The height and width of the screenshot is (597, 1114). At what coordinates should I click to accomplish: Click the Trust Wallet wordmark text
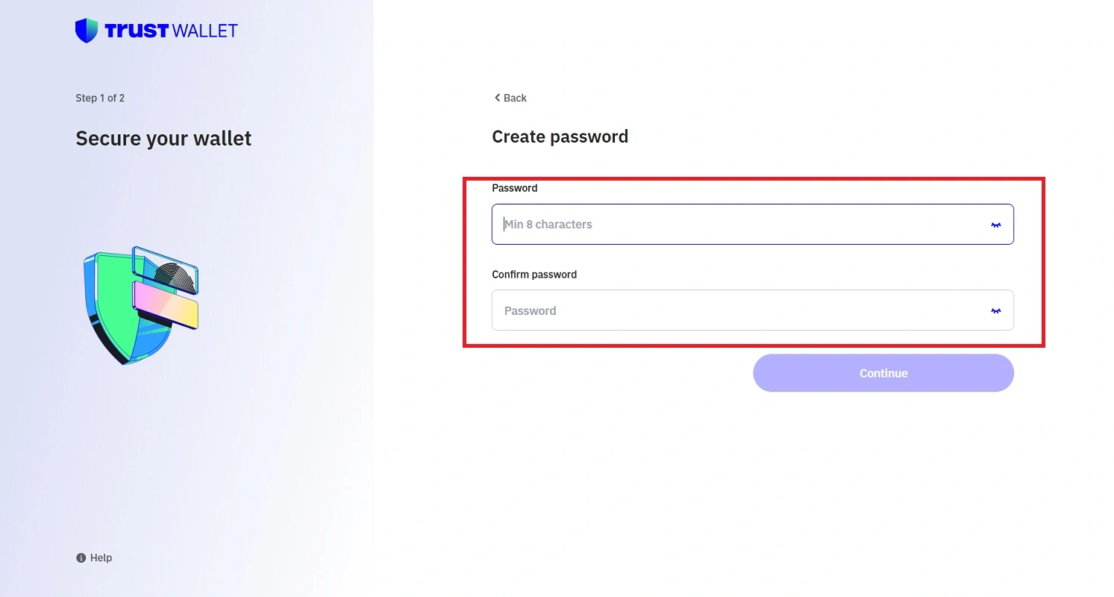171,31
